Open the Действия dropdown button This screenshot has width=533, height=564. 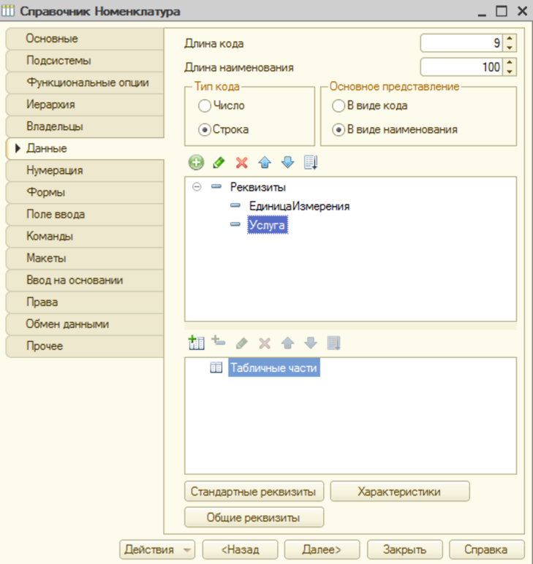[x=157, y=549]
